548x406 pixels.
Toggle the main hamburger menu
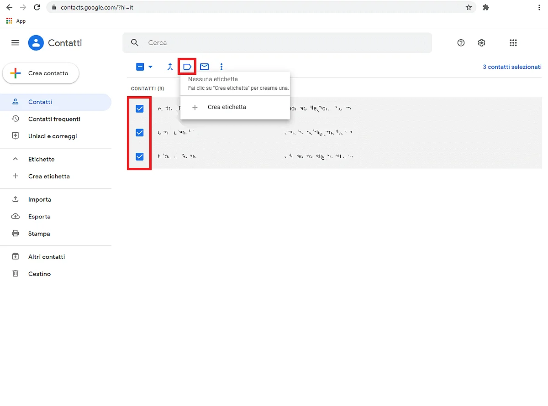pos(16,43)
